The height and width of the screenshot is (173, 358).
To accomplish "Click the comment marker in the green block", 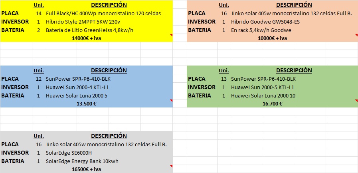I will pos(357,100).
